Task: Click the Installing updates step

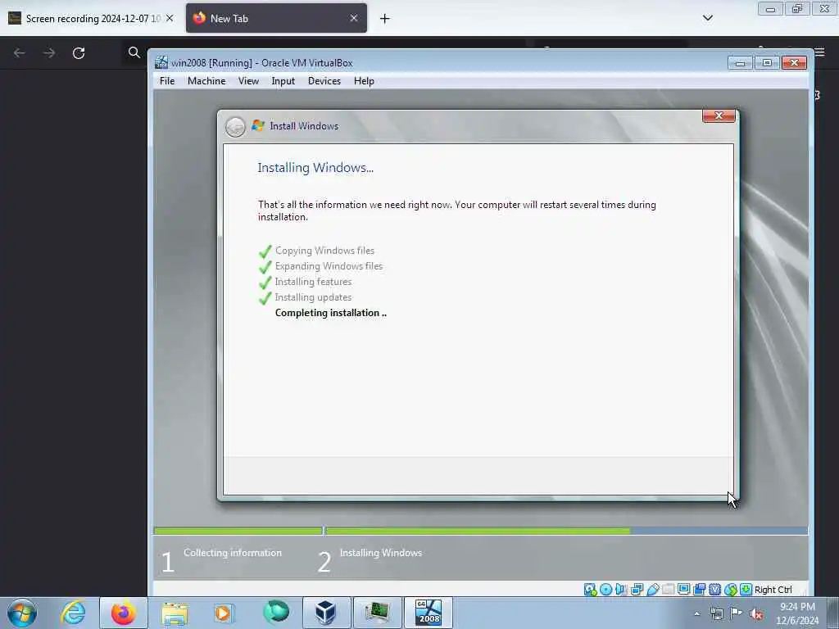Action: point(313,296)
